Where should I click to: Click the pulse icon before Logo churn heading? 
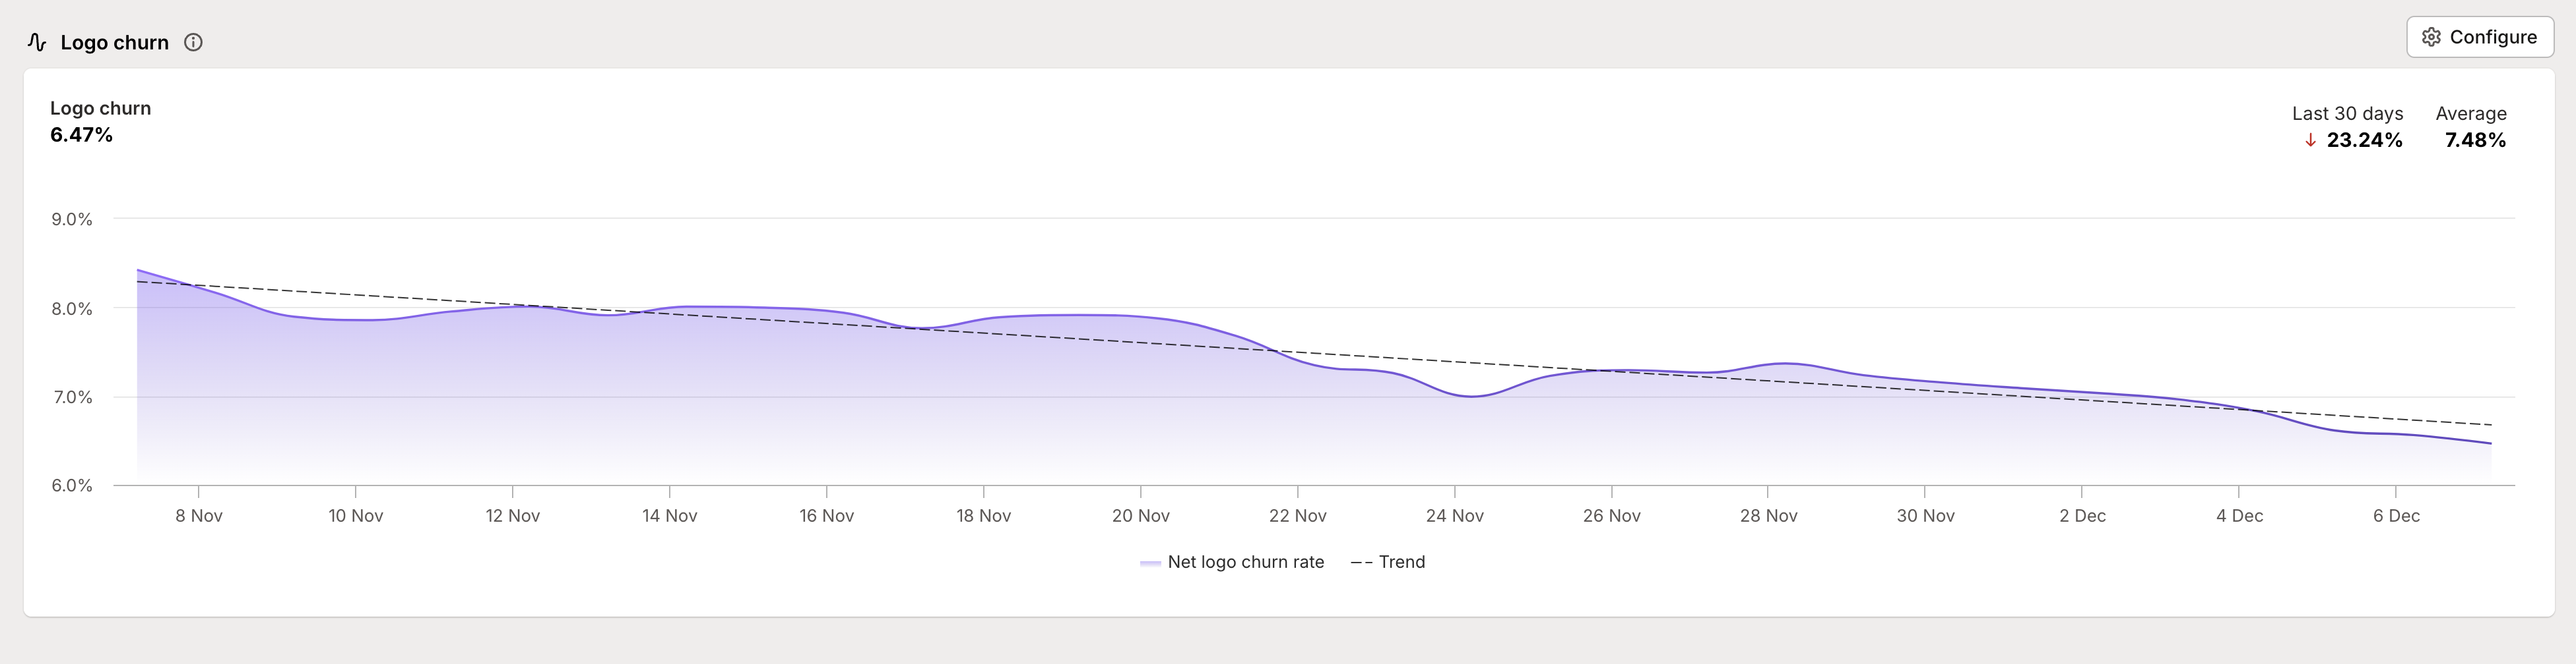pos(37,42)
